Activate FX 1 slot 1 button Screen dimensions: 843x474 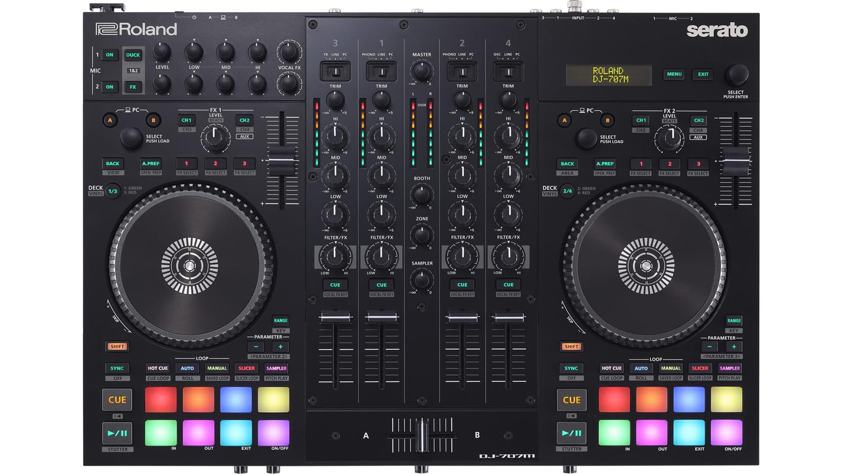(187, 163)
